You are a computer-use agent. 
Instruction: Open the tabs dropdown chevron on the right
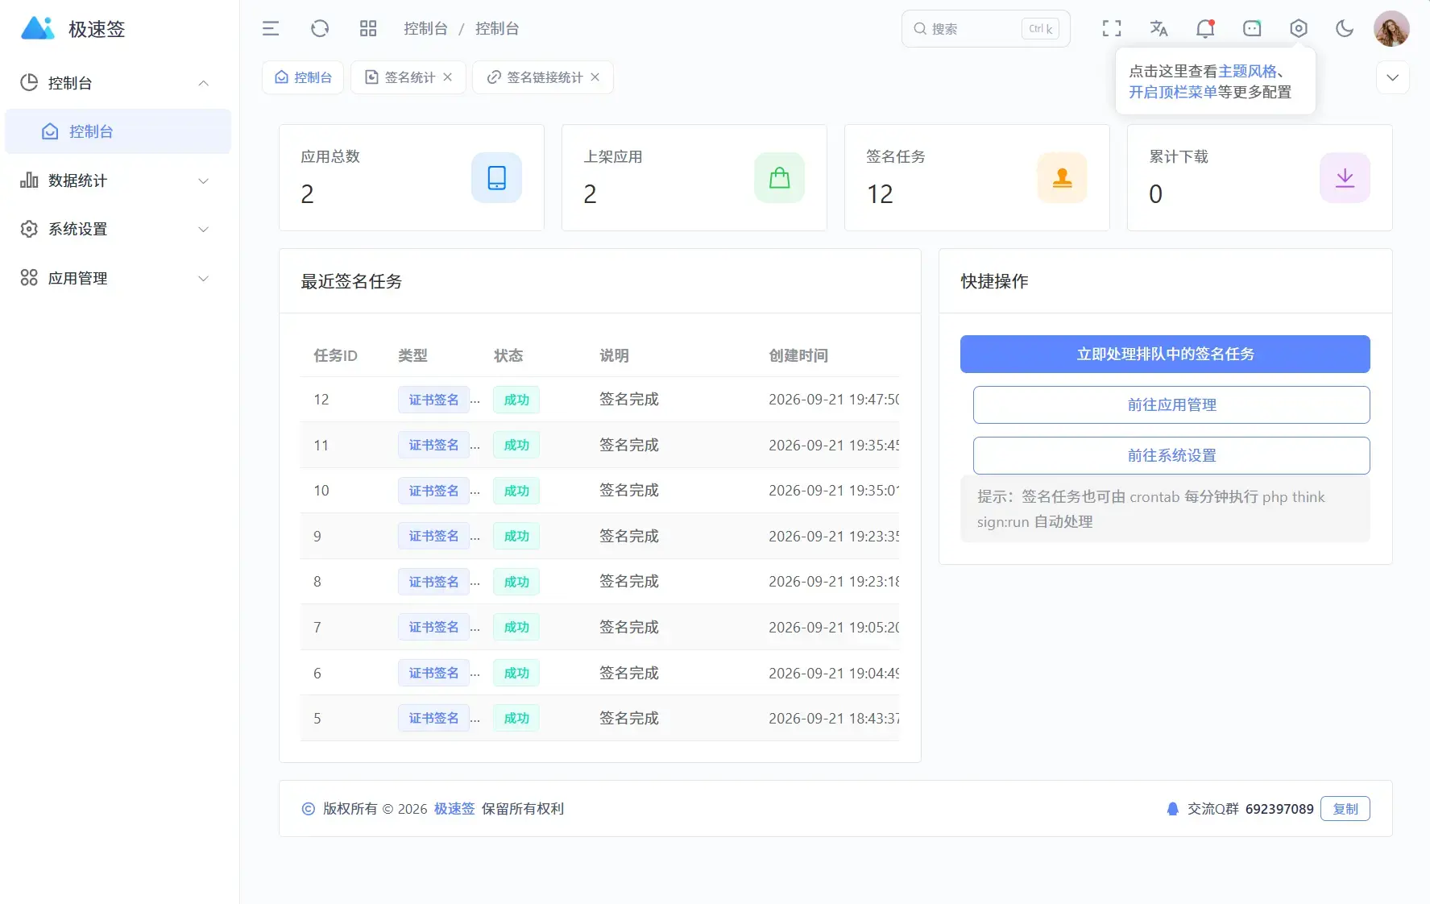click(1392, 78)
